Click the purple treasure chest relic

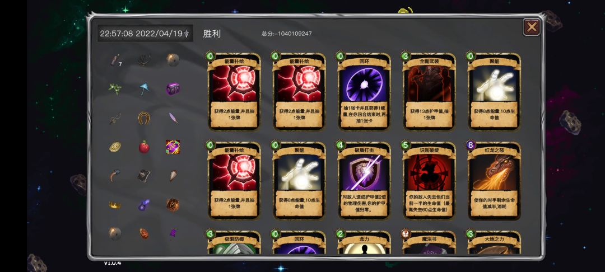coord(173,89)
